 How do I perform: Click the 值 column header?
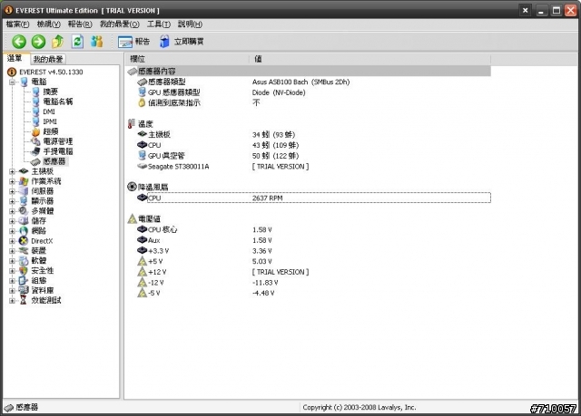tap(370, 59)
